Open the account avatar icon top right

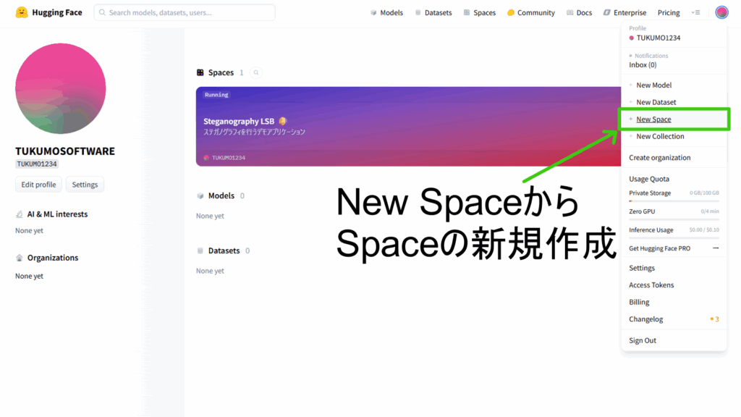[720, 12]
